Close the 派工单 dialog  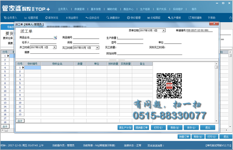pyautogui.click(x=214, y=24)
